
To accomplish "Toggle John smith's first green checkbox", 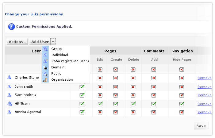I will (x=82, y=87).
